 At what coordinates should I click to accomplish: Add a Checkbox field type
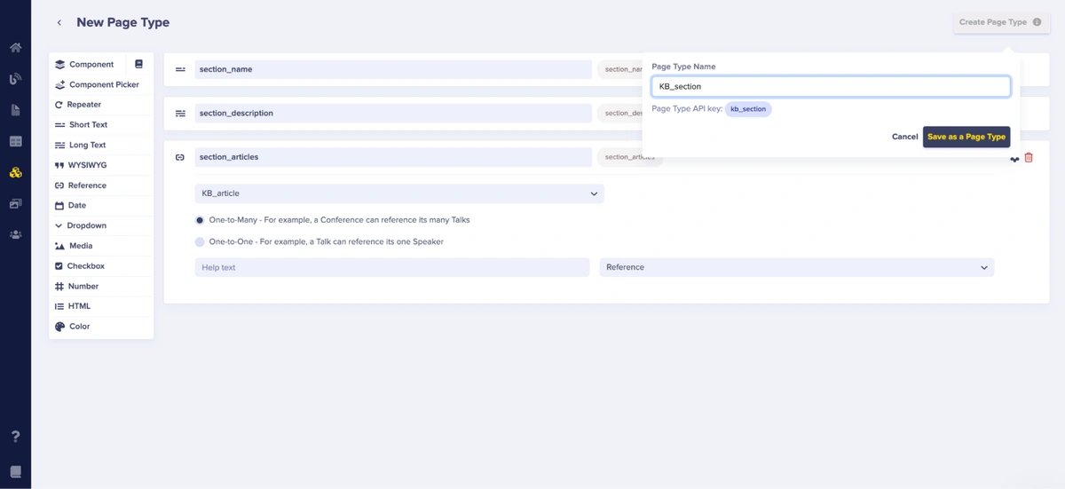pos(85,266)
